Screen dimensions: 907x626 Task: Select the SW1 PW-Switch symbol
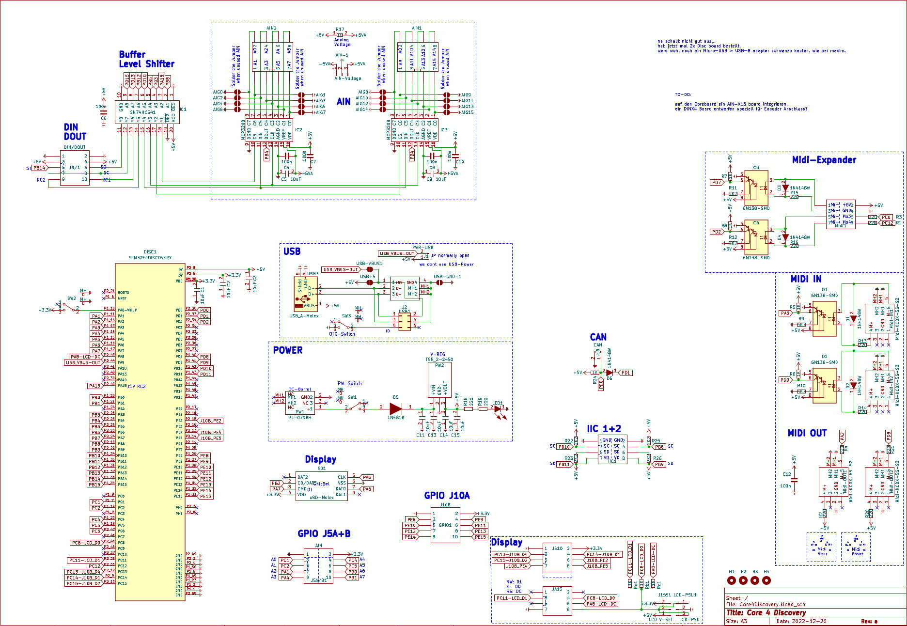click(x=355, y=408)
